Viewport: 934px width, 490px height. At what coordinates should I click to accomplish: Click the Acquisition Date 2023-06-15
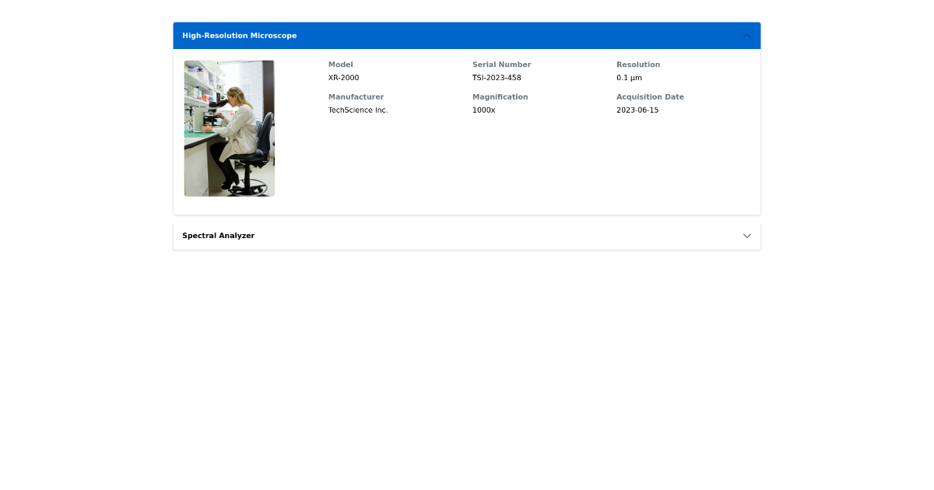(637, 110)
